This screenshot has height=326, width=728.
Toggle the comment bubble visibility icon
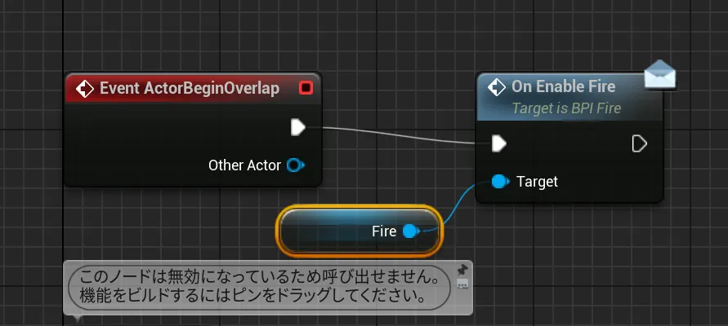pos(462,284)
